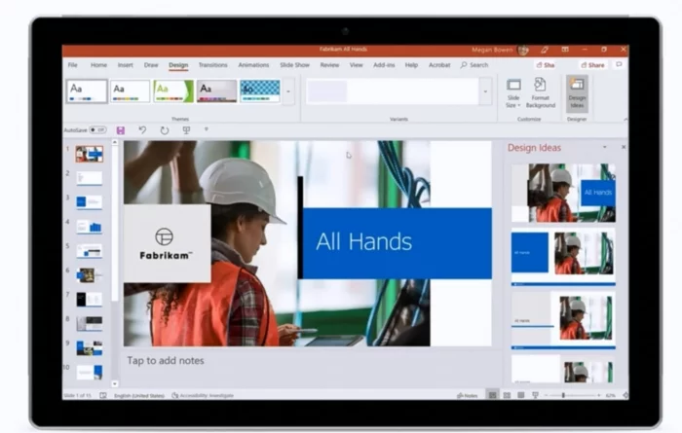Choose the first Design Ideas layout
682x433 pixels.
[563, 193]
